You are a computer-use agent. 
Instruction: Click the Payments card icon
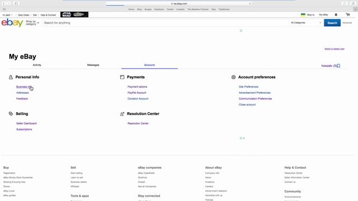(x=122, y=77)
